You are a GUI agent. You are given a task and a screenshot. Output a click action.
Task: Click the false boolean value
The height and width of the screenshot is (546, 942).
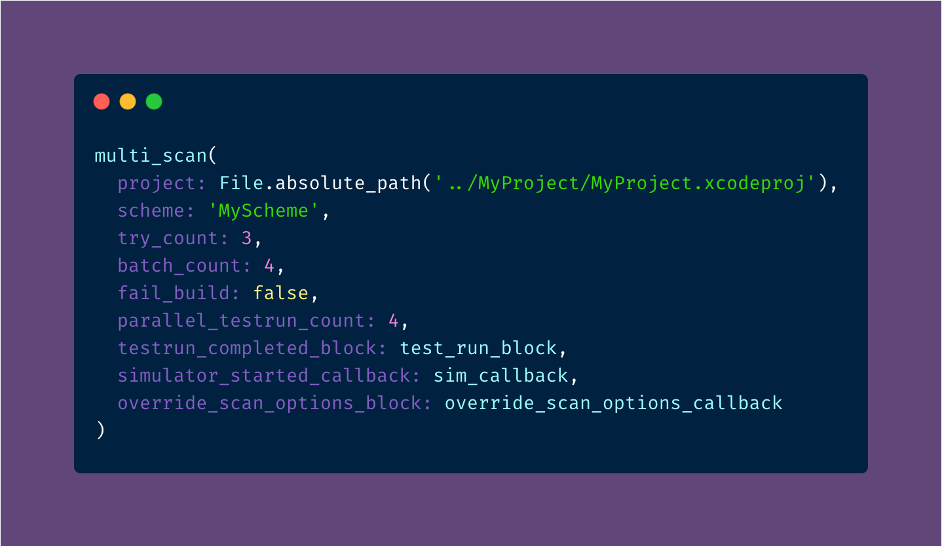pos(280,293)
